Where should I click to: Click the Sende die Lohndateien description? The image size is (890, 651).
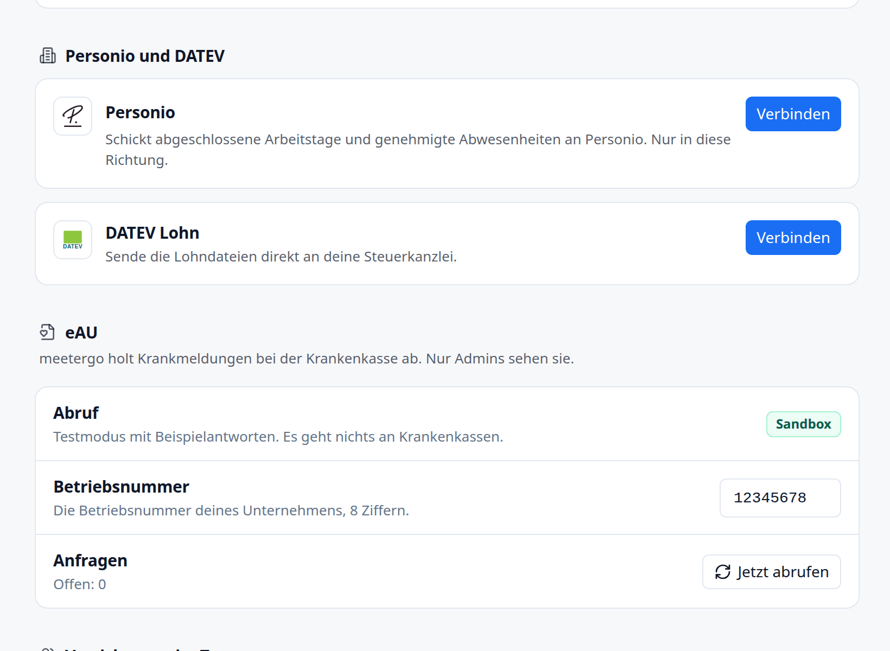tap(281, 257)
